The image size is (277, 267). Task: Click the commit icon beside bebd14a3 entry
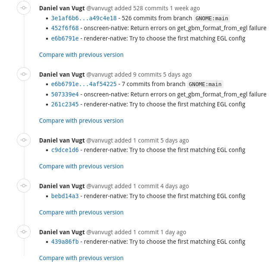(24, 186)
